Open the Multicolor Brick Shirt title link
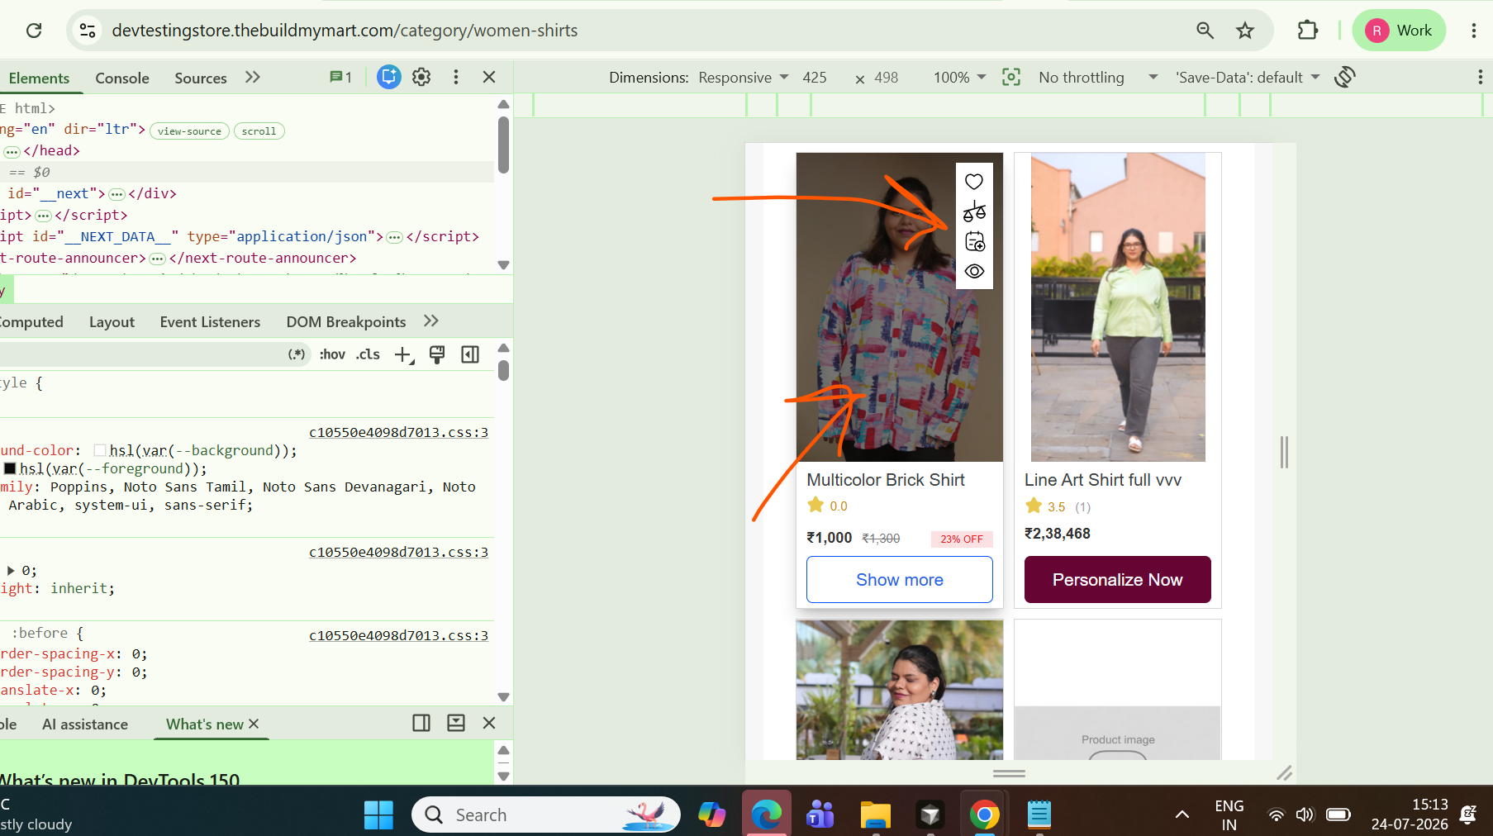1493x836 pixels. 886,480
